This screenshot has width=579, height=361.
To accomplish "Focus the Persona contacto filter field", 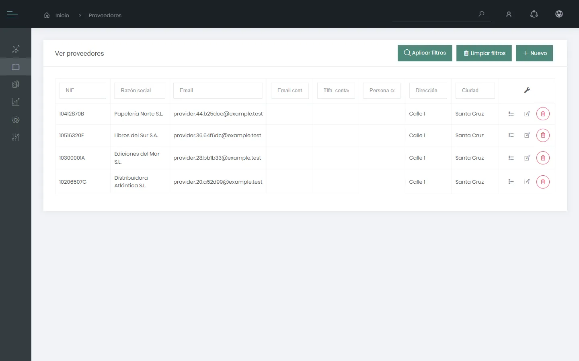I will pos(382,91).
